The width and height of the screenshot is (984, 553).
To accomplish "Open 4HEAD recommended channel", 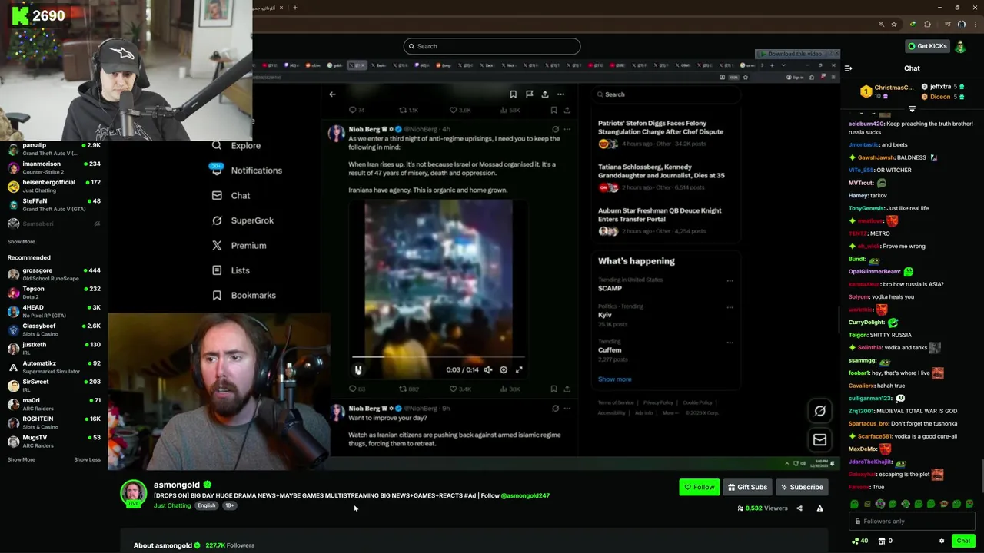I will (x=54, y=311).
